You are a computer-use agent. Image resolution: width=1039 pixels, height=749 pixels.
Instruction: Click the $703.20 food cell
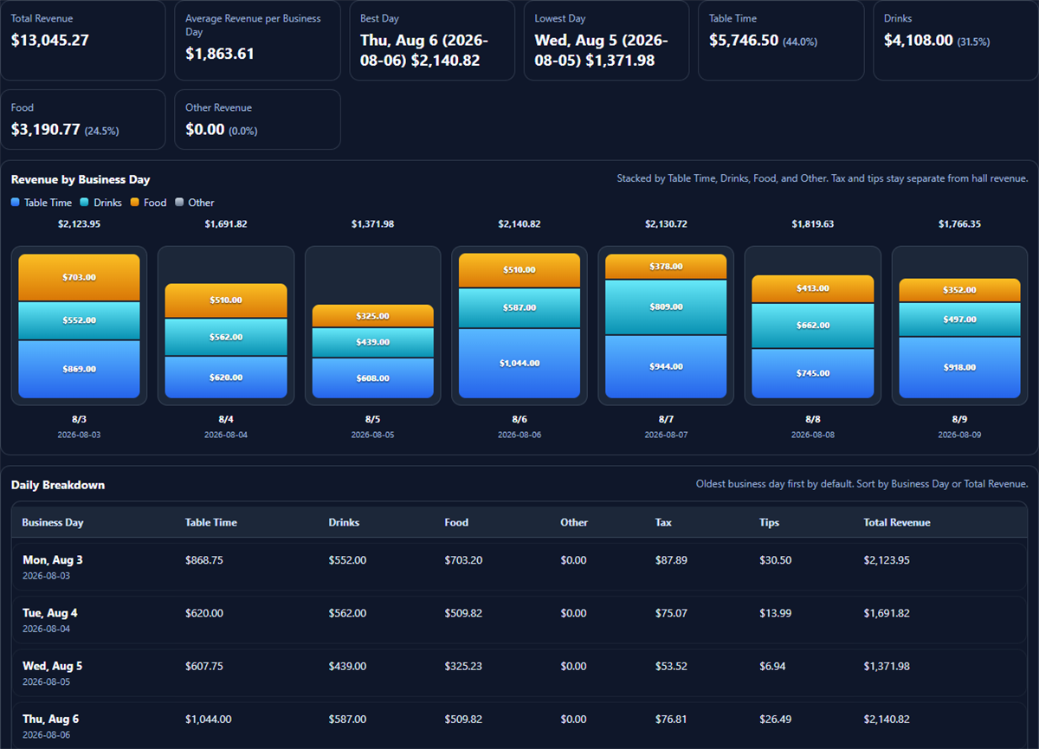tap(464, 560)
